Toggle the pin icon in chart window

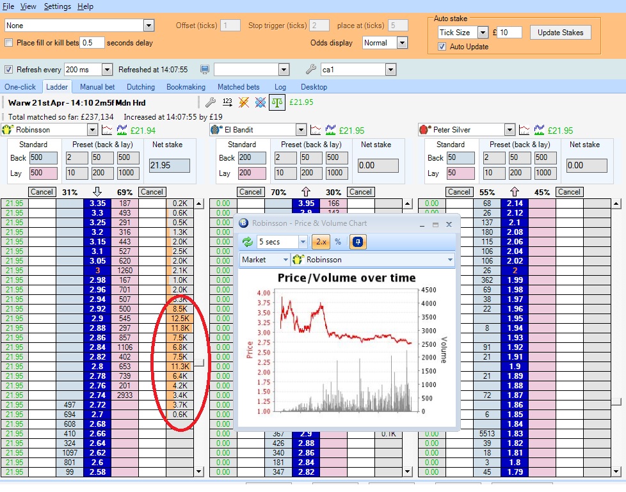coord(358,242)
